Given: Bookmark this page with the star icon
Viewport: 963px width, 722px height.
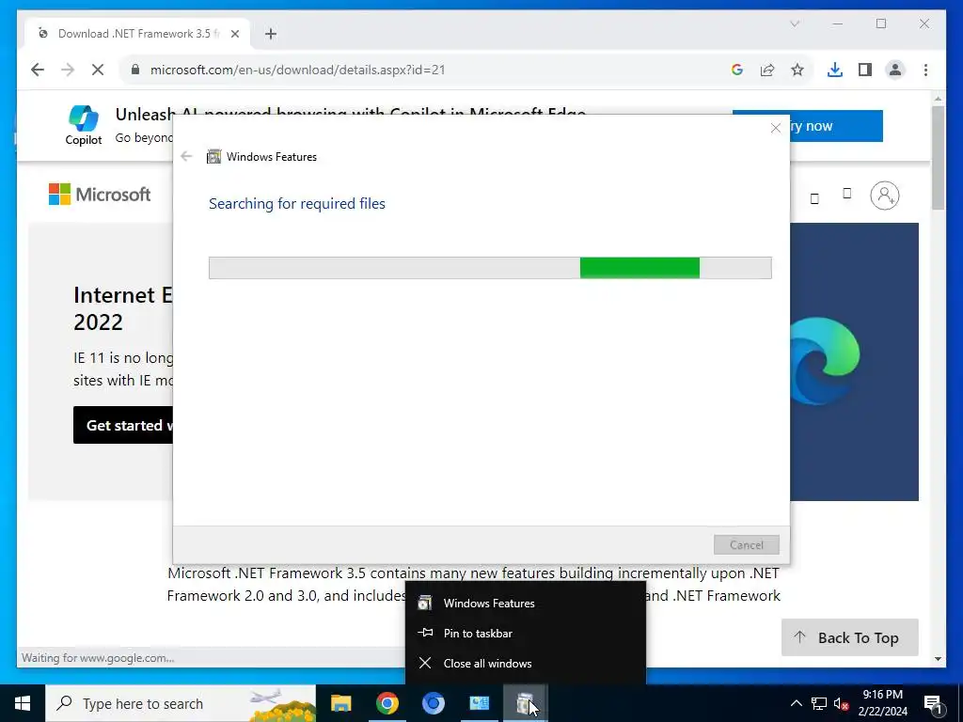Looking at the screenshot, I should pos(797,70).
